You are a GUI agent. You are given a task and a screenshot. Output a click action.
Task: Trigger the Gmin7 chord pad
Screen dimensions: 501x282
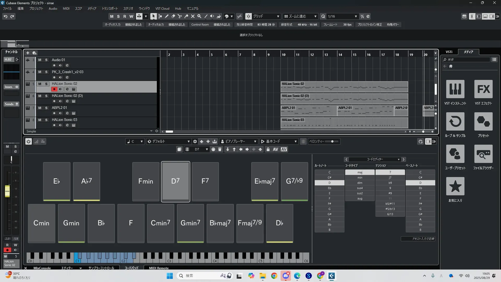[x=190, y=223]
